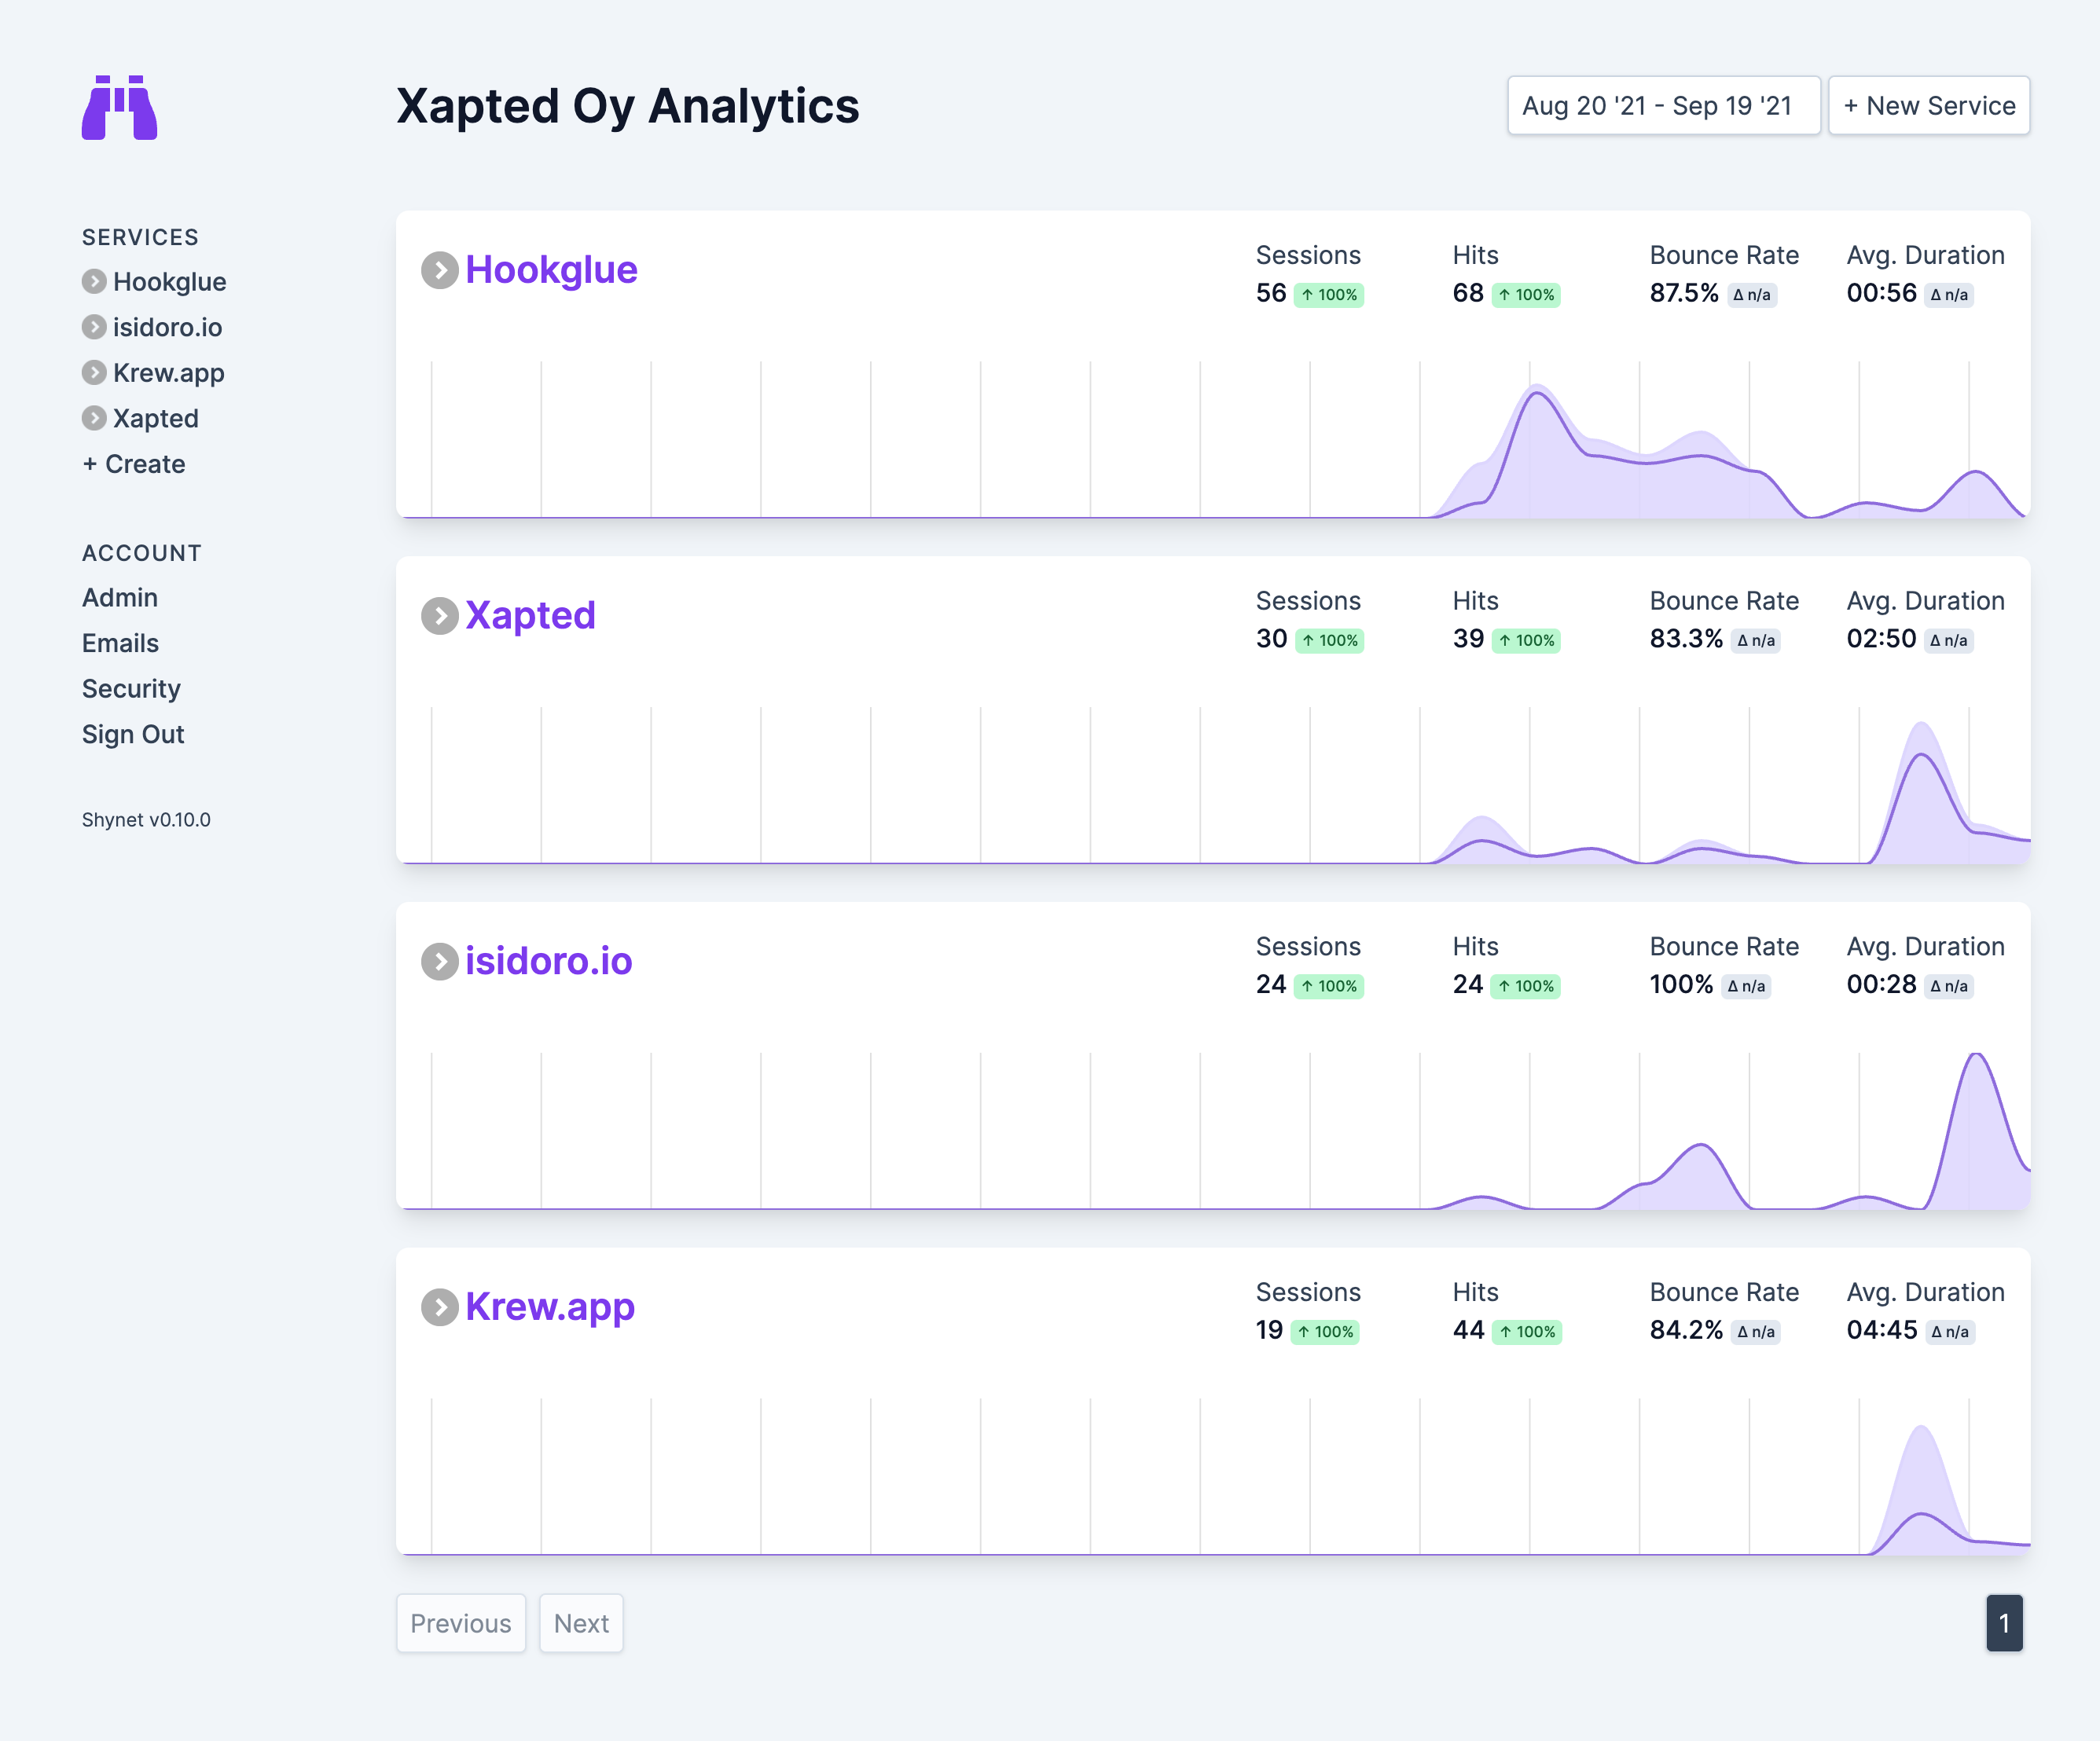Click Sign Out in the sidebar
The height and width of the screenshot is (1741, 2100).
tap(133, 735)
